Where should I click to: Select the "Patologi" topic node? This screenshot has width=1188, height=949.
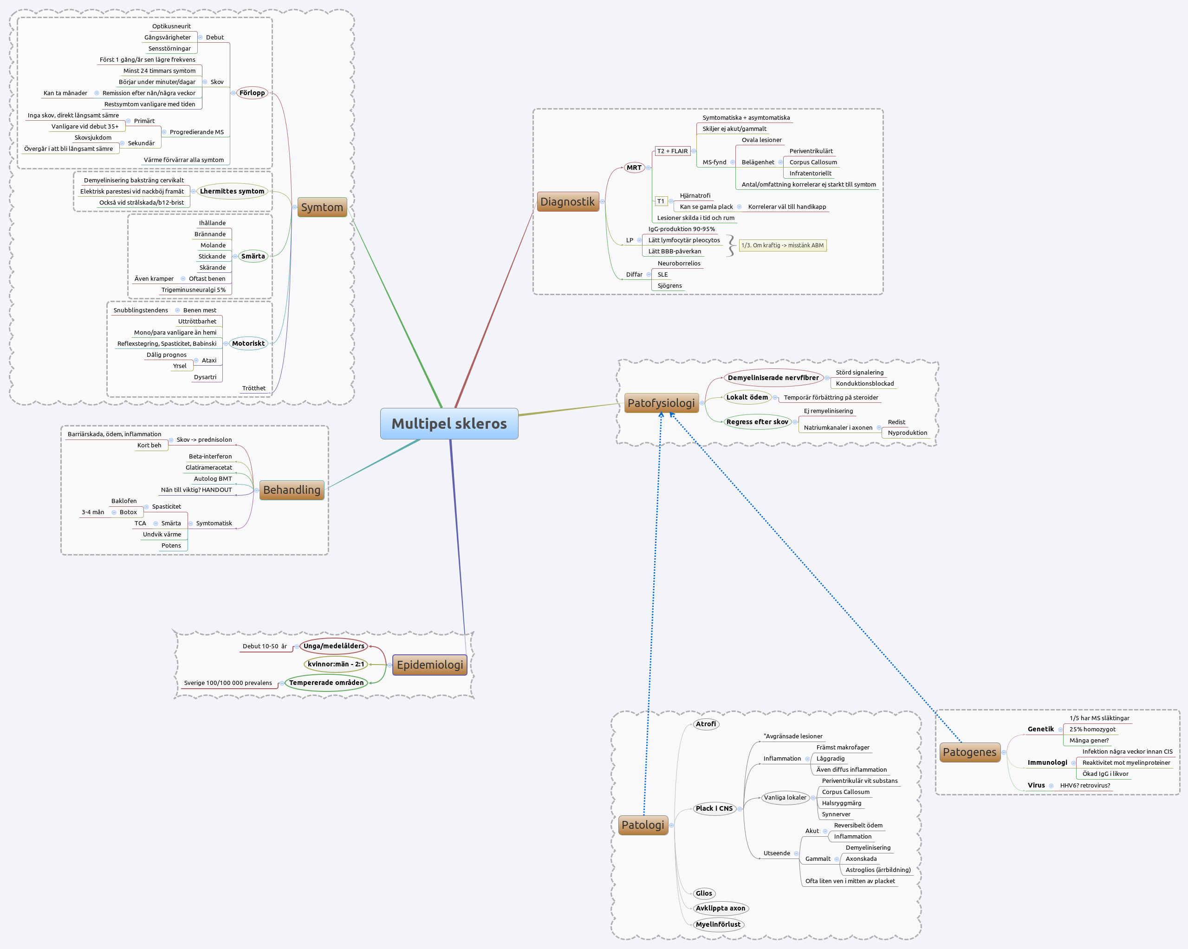coord(643,825)
